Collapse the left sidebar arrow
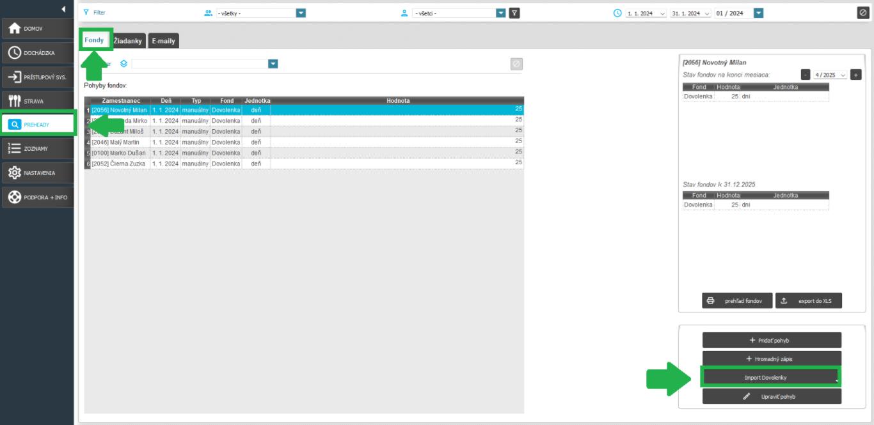Image resolution: width=874 pixels, height=425 pixels. (x=63, y=9)
